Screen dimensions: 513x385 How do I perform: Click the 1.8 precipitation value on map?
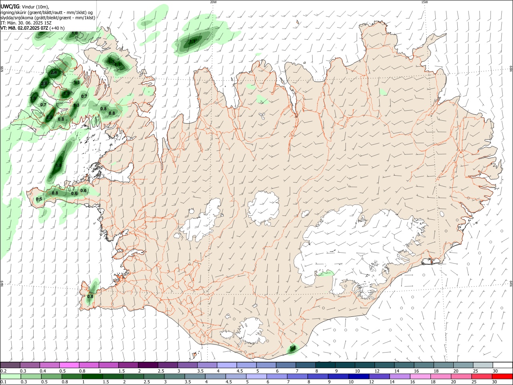(59, 166)
